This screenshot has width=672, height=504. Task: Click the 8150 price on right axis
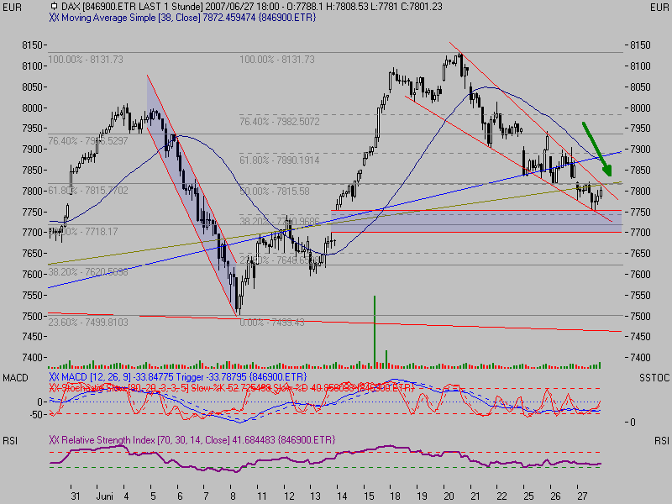tap(641, 45)
